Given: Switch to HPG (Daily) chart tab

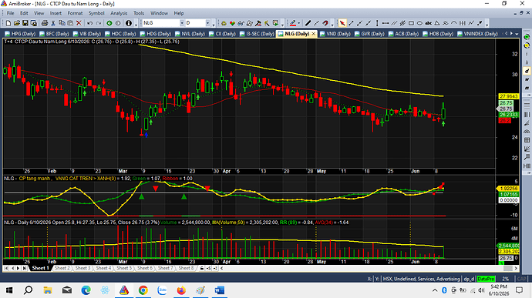Looking at the screenshot, I should point(20,34).
